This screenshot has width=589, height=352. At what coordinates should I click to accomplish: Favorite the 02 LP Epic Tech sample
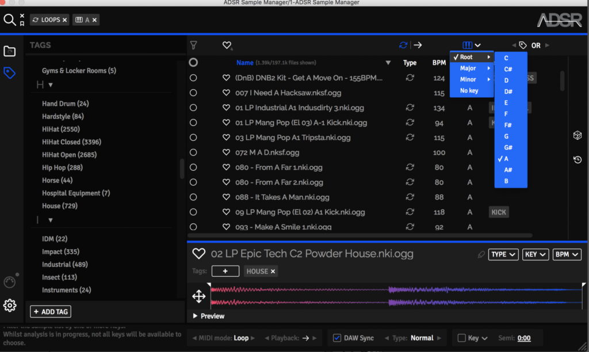pyautogui.click(x=199, y=254)
